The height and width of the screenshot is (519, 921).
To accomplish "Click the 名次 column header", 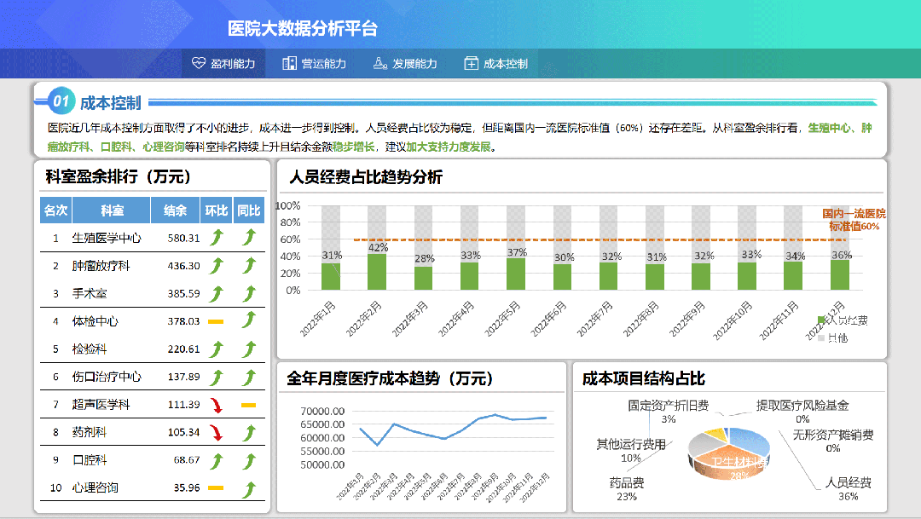I will (x=55, y=209).
